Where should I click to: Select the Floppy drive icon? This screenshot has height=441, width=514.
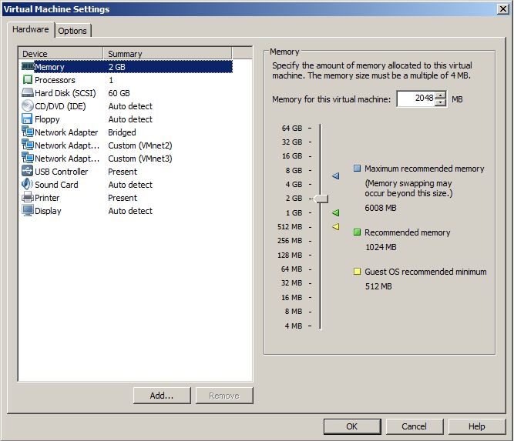coord(28,119)
